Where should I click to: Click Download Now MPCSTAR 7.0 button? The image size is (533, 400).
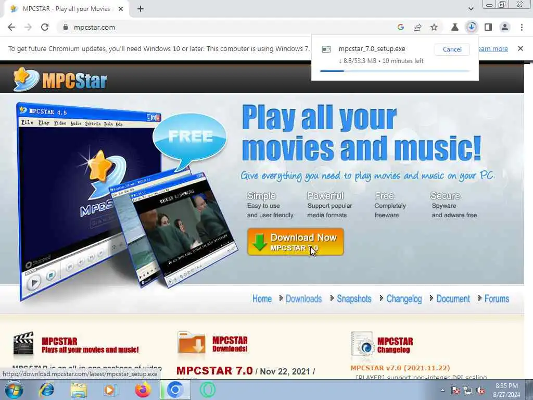coord(296,242)
